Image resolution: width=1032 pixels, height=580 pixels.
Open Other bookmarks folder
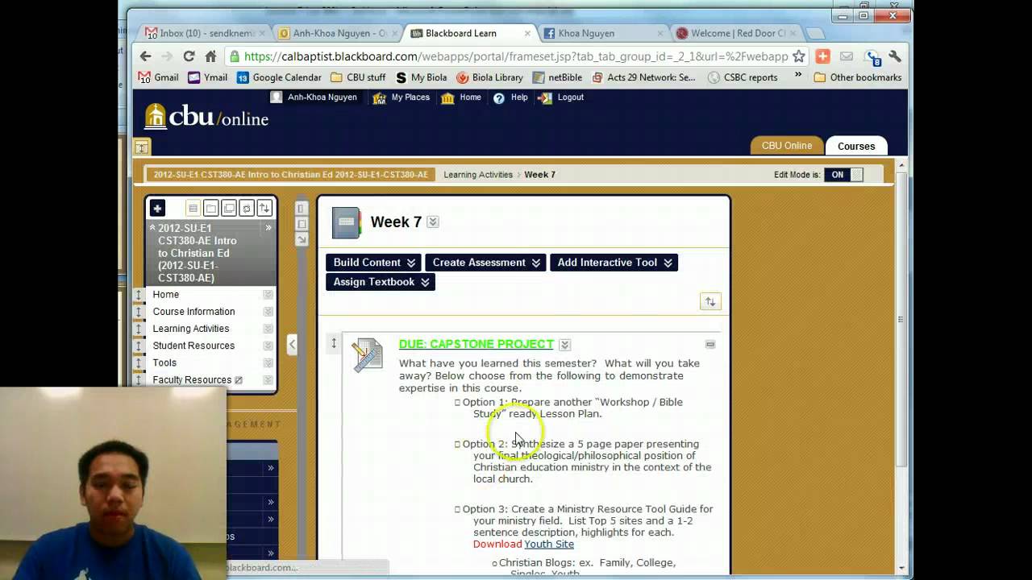(x=858, y=77)
